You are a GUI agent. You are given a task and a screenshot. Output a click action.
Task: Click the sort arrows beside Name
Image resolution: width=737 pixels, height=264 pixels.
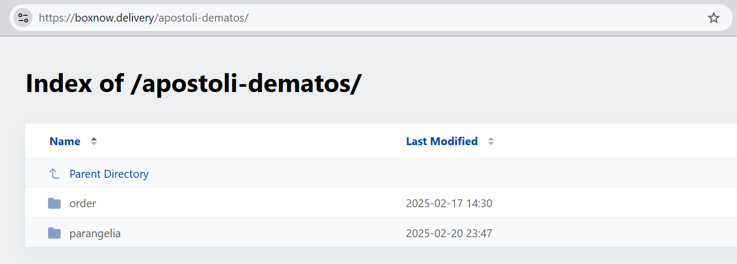click(x=94, y=141)
